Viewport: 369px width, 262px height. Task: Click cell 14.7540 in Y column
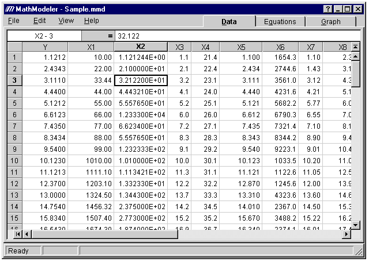[45, 207]
